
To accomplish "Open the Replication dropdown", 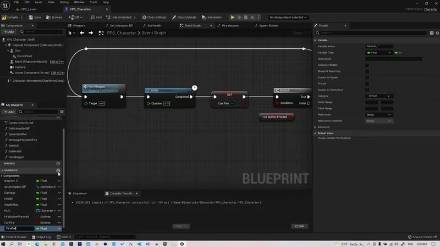I will [x=379, y=115].
